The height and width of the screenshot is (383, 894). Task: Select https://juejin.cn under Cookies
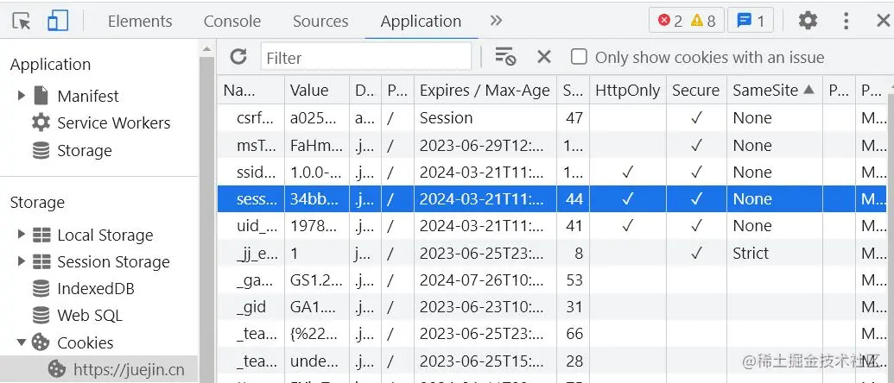point(129,369)
